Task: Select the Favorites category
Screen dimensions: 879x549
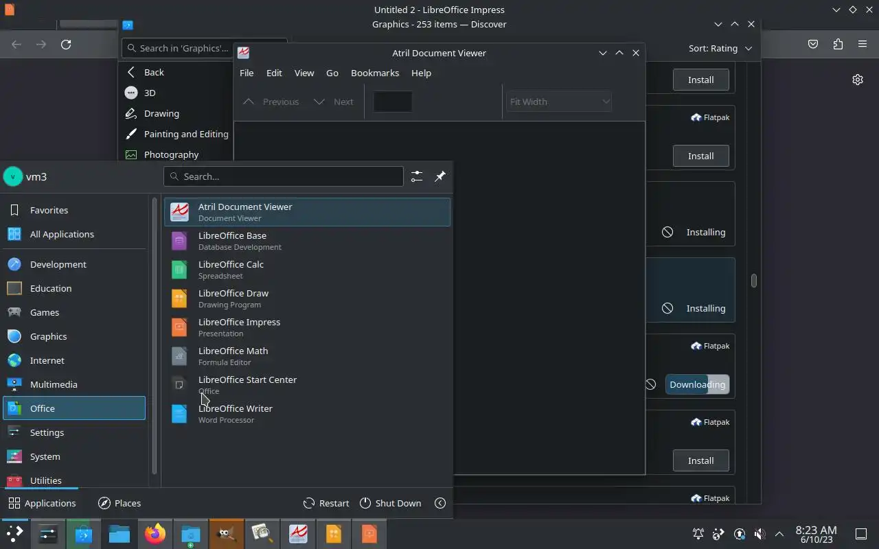Action: (74, 210)
